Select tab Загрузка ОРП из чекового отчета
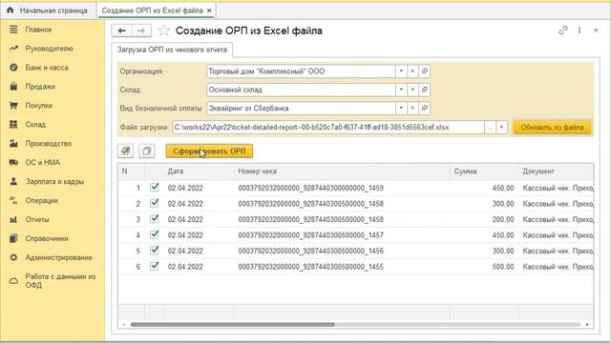Screen dimensions: 611x343 coord(172,50)
